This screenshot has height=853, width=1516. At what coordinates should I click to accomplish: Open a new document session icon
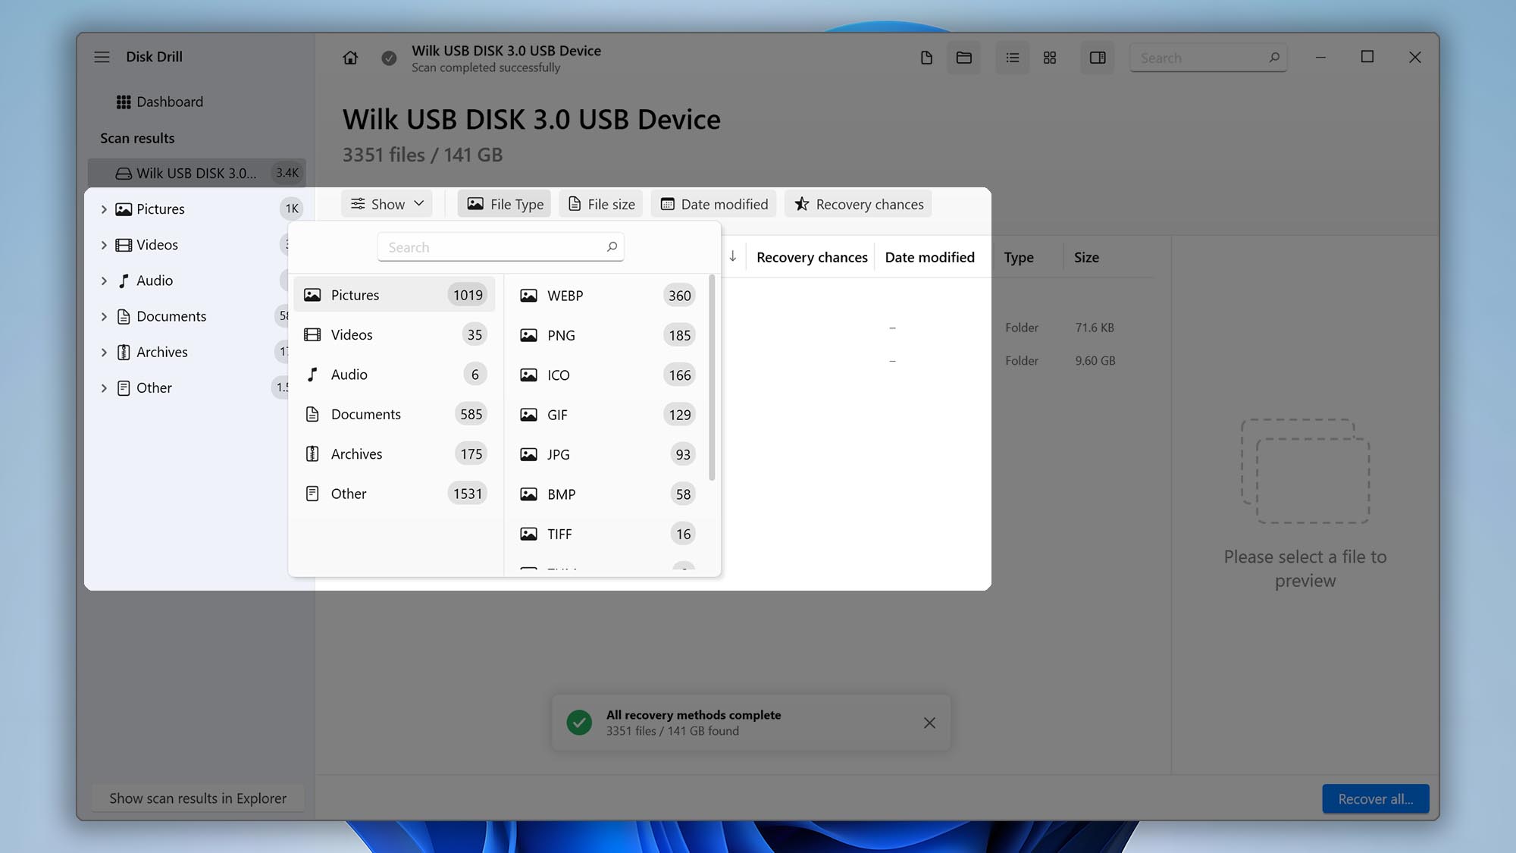click(x=926, y=58)
